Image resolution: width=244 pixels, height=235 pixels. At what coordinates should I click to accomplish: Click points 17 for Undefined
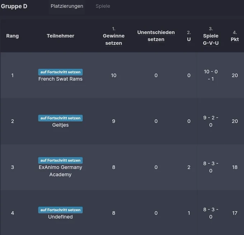pyautogui.click(x=235, y=213)
